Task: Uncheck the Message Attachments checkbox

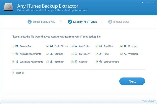Action: [13, 54]
